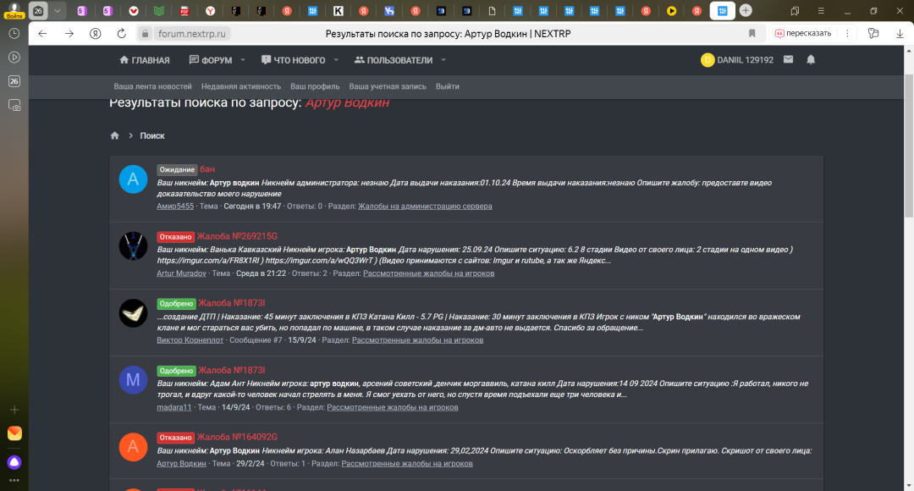The image size is (914, 491).
Task: Open the ГЛАВНАЯ menu item
Action: pos(145,60)
